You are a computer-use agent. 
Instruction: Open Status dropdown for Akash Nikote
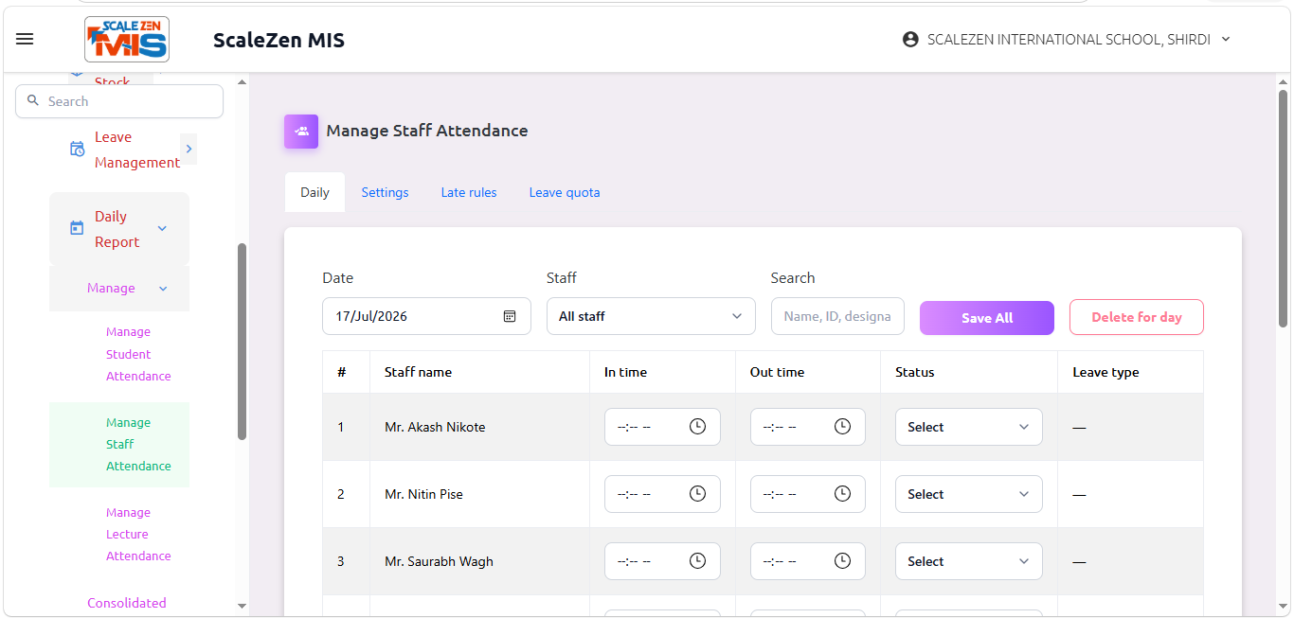point(968,427)
